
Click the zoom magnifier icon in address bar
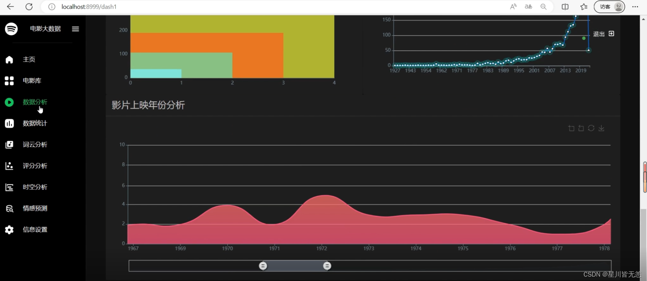point(543,7)
